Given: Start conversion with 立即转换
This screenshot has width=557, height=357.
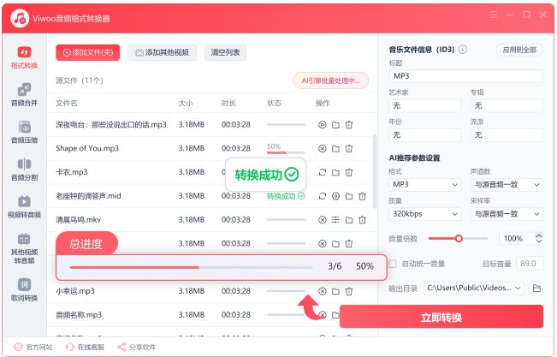Looking at the screenshot, I should 441,317.
